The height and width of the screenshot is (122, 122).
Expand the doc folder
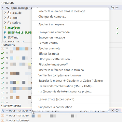click(x=5, y=18)
